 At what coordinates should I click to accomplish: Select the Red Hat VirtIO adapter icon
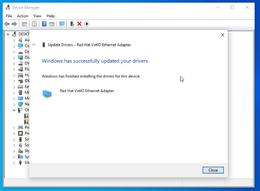point(47,93)
